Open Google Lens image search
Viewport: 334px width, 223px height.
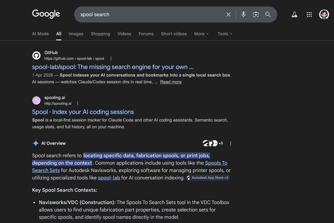click(255, 14)
